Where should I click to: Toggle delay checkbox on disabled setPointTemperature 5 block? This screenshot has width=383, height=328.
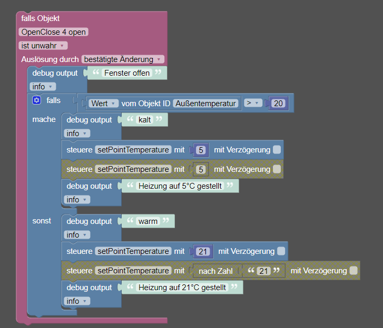(277, 169)
